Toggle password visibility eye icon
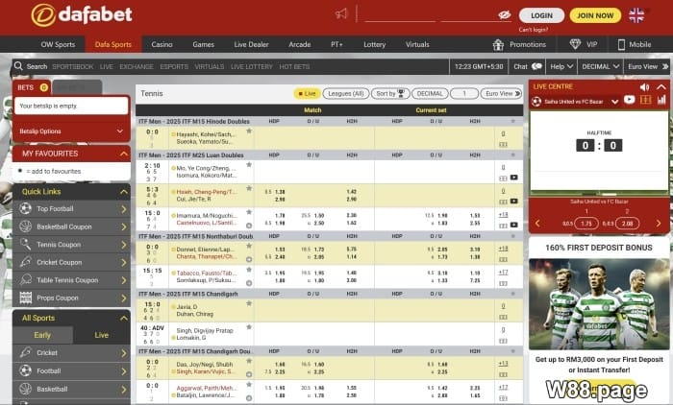The height and width of the screenshot is (405, 673). click(505, 15)
